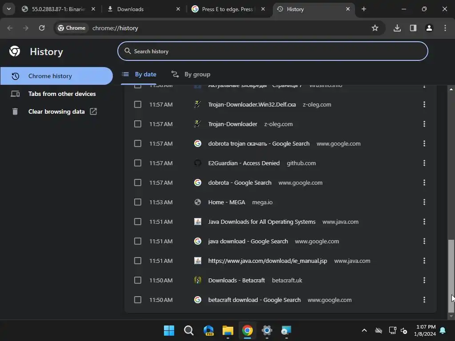Open Chrome history in the sidebar
The image size is (455, 341).
pos(56,76)
